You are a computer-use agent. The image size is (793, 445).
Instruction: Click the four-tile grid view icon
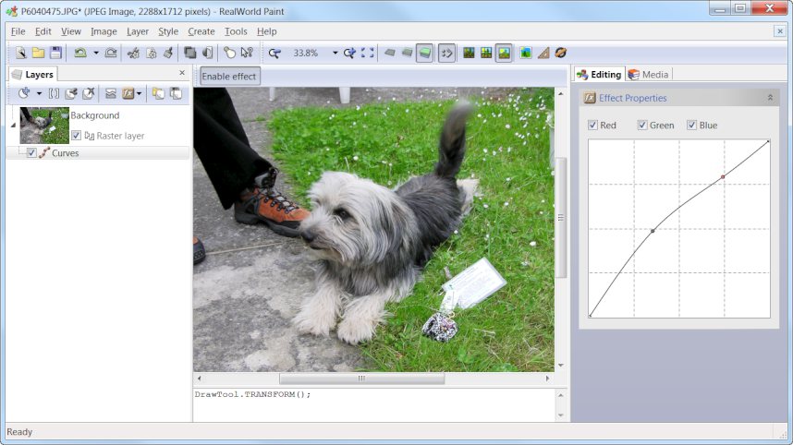click(x=486, y=53)
